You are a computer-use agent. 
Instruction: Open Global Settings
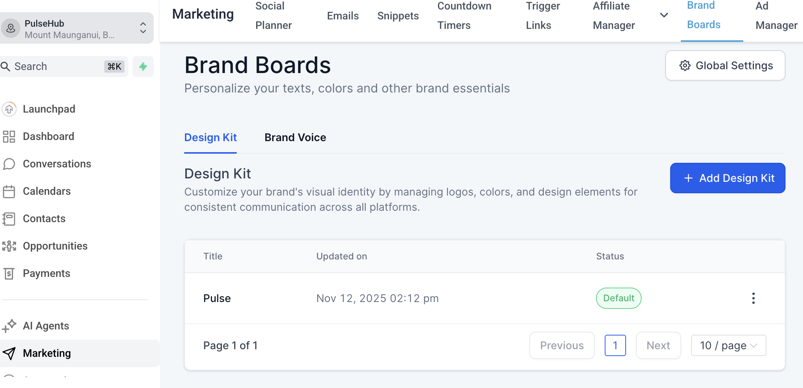click(x=724, y=65)
